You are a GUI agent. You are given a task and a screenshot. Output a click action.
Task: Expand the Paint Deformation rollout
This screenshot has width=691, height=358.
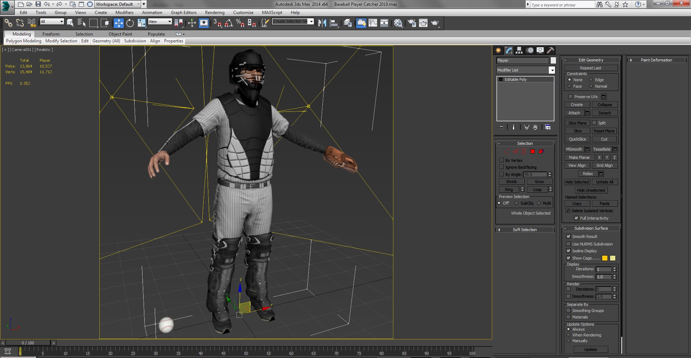coord(656,60)
